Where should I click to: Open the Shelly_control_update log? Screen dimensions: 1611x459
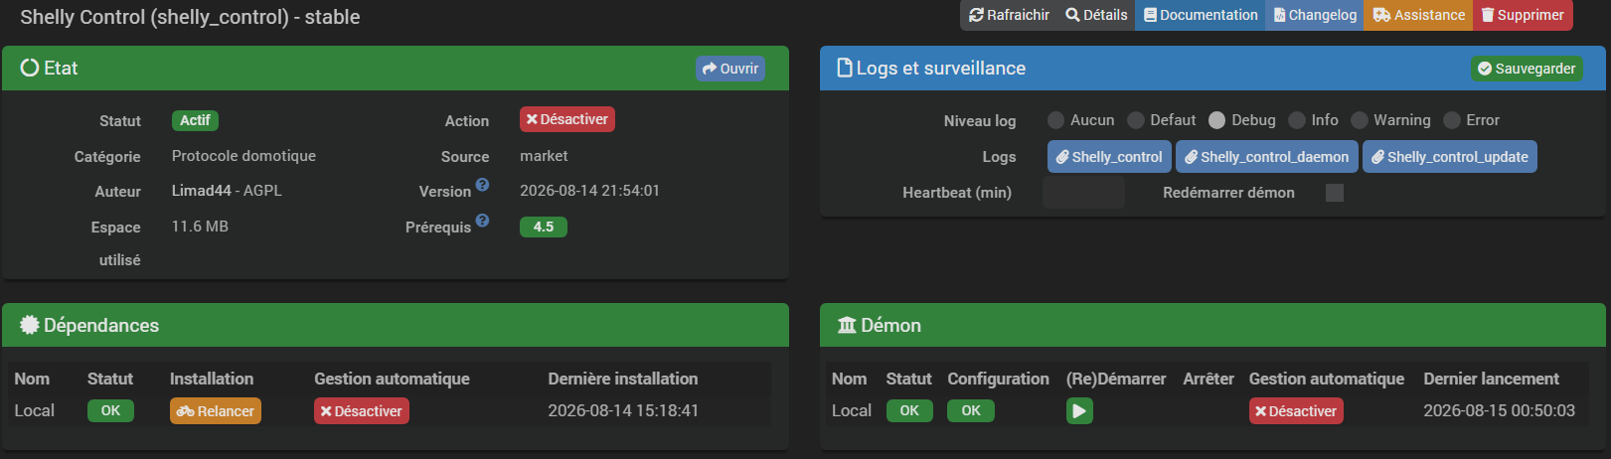point(1450,157)
